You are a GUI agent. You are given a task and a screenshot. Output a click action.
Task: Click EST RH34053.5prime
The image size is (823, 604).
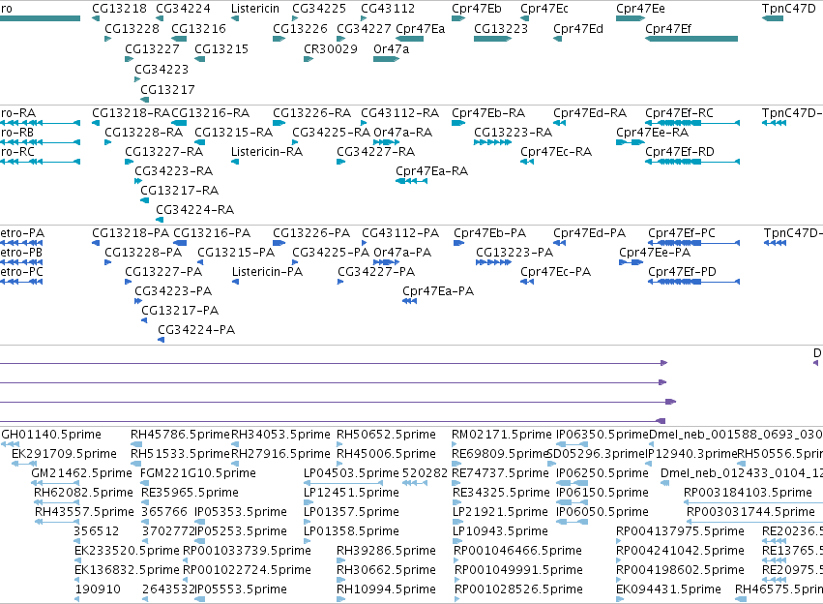(x=280, y=435)
